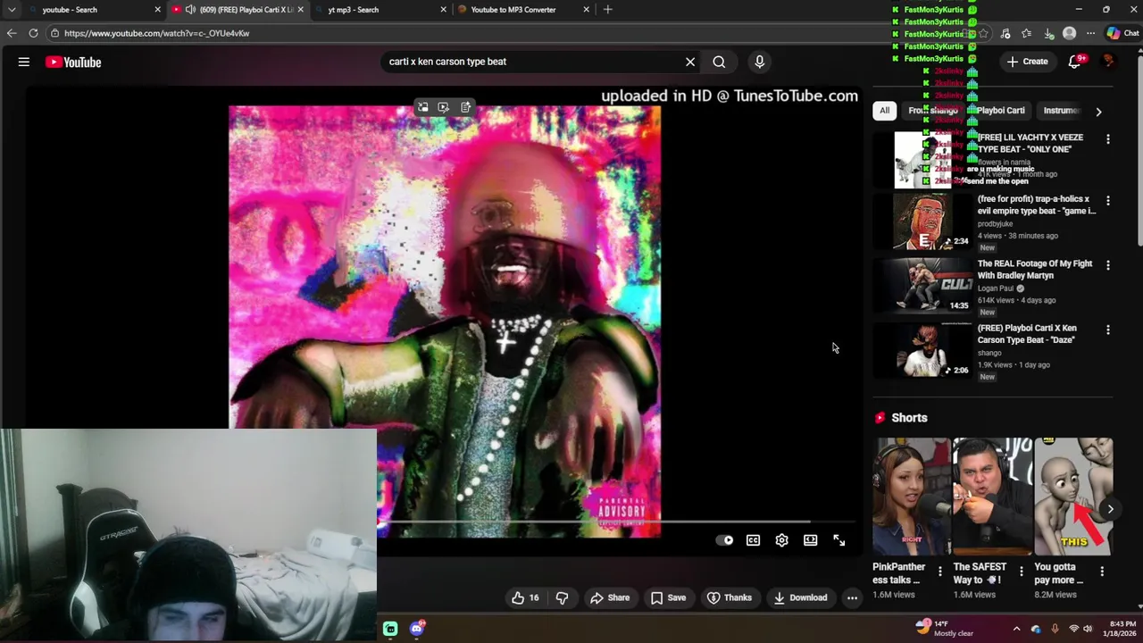Switch to the Youtube to MP3 Converter tab

click(522, 9)
